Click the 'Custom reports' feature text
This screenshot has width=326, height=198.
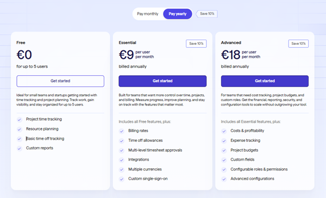40,148
